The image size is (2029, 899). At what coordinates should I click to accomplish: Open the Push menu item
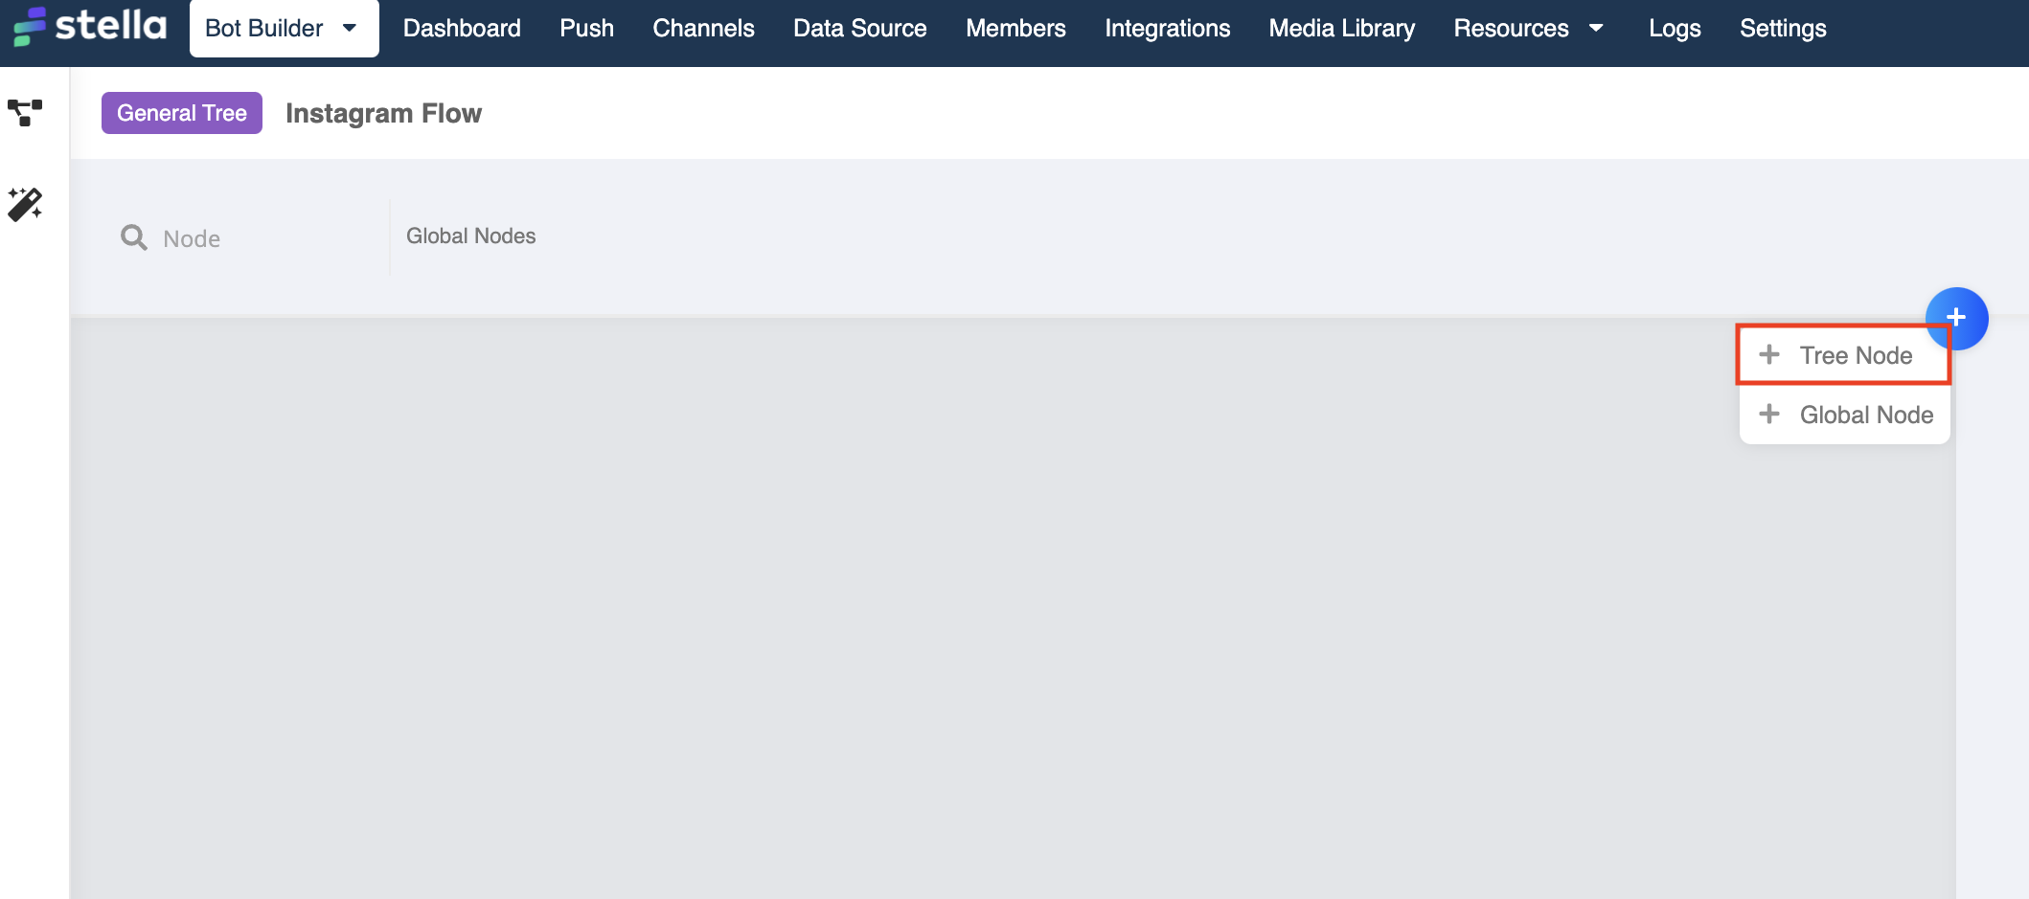pyautogui.click(x=586, y=28)
